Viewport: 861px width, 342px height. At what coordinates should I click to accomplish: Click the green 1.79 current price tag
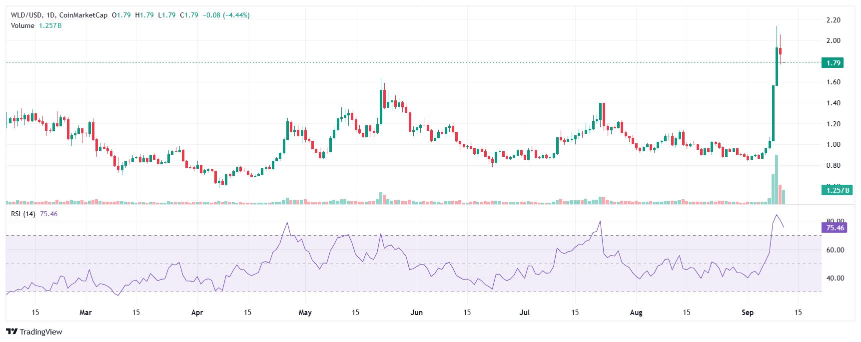coord(833,63)
